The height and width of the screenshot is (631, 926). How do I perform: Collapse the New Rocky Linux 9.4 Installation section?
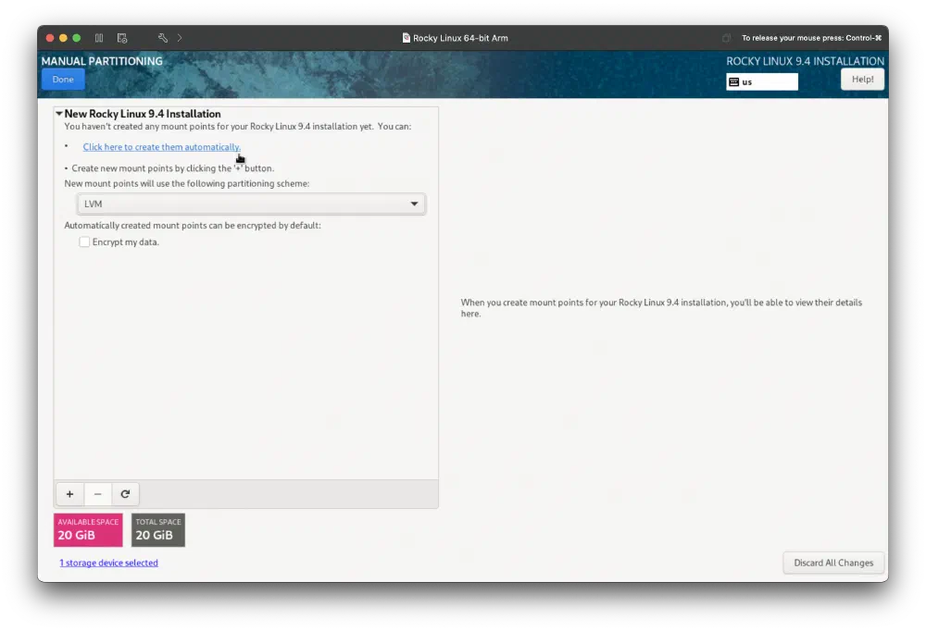pyautogui.click(x=58, y=113)
